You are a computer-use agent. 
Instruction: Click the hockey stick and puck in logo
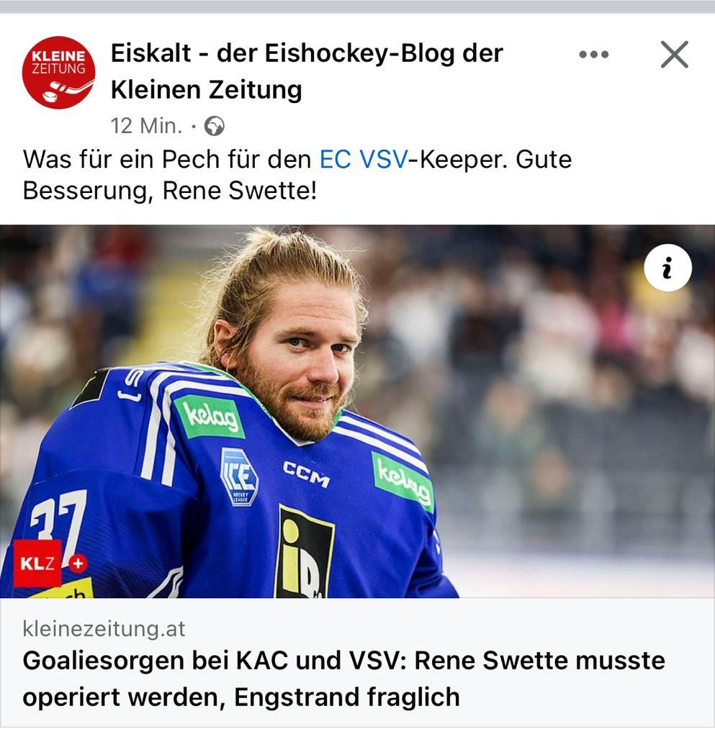[67, 91]
